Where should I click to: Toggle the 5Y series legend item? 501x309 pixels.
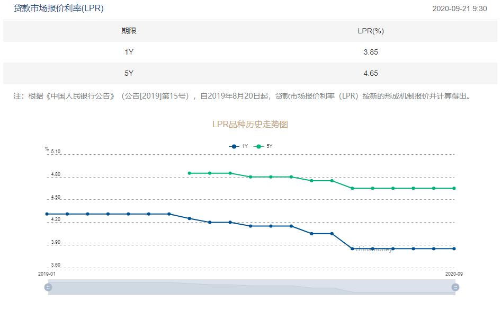coord(263,146)
